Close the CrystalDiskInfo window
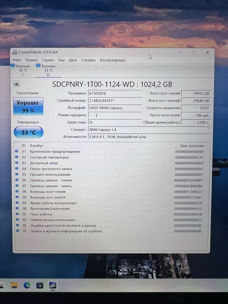 [x=208, y=53]
